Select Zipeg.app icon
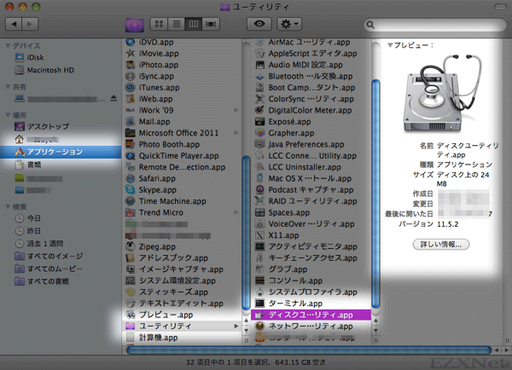The image size is (512, 370). click(131, 246)
